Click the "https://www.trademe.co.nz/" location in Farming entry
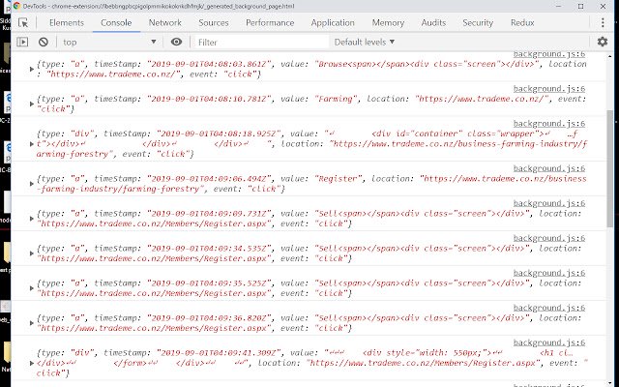The image size is (619, 387). (482, 99)
